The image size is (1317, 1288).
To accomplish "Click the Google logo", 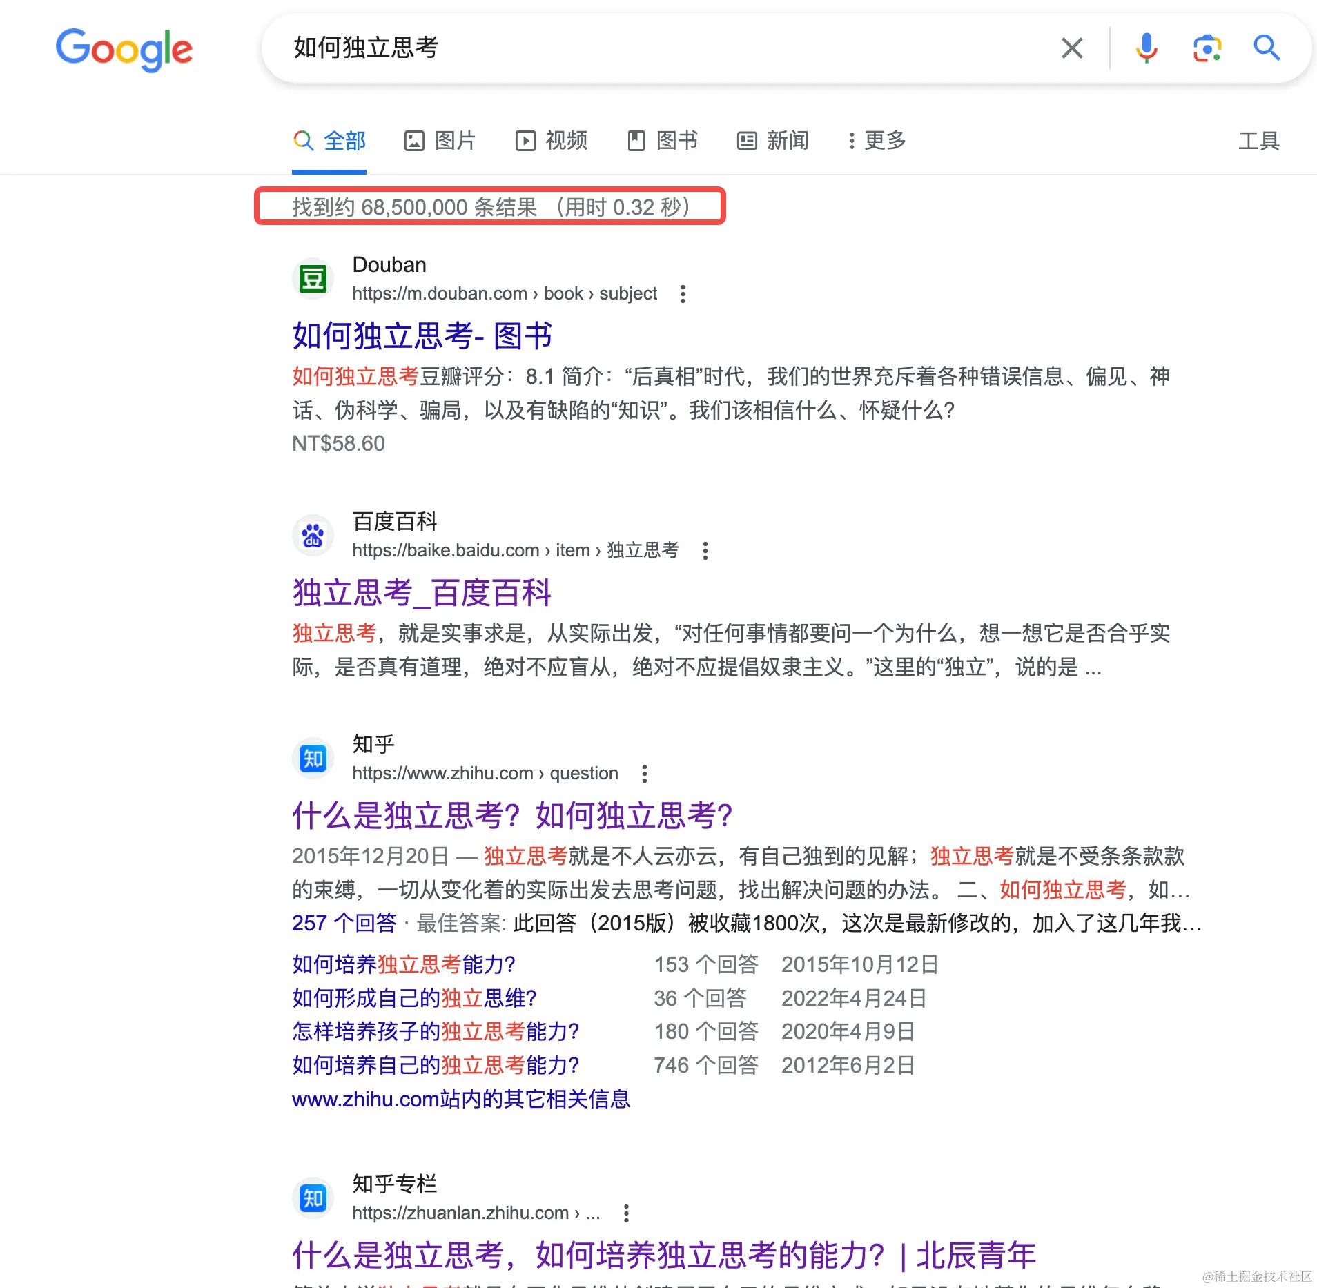I will coord(124,49).
